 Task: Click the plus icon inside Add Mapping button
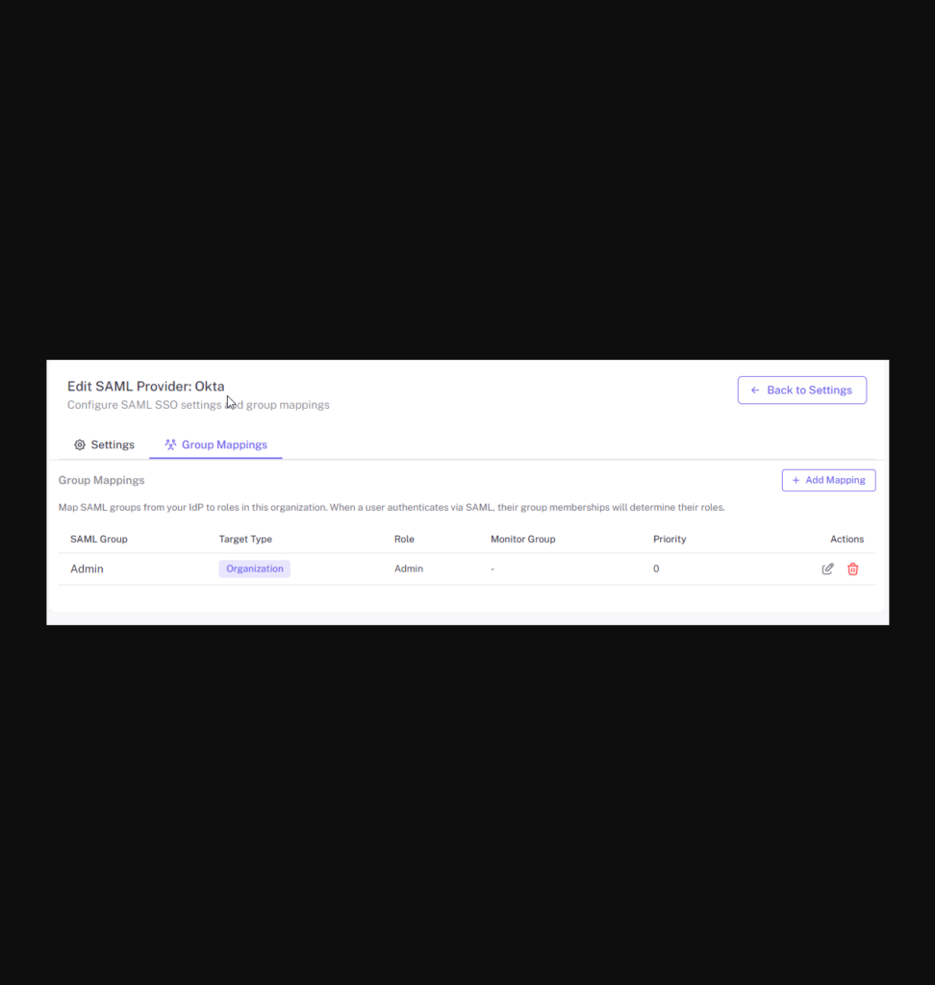[796, 480]
